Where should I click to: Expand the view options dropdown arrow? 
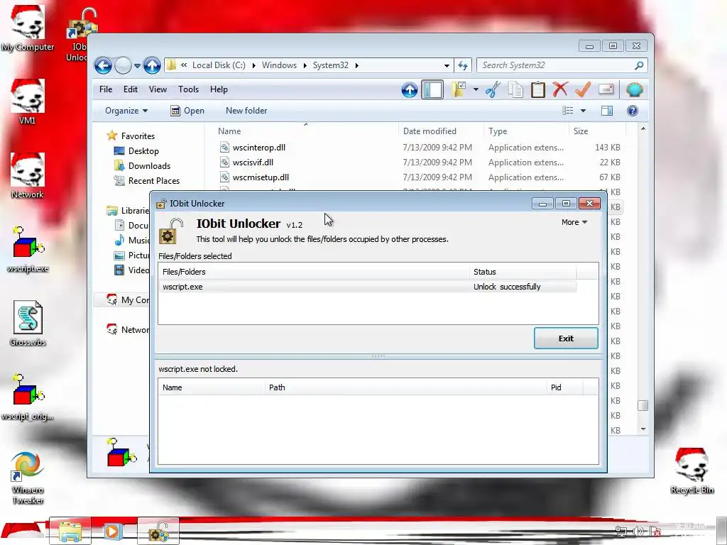[584, 111]
